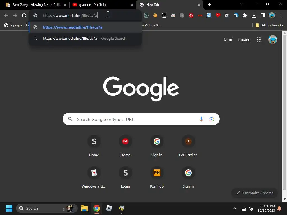
Task: Open Google Images link
Action: (243, 39)
